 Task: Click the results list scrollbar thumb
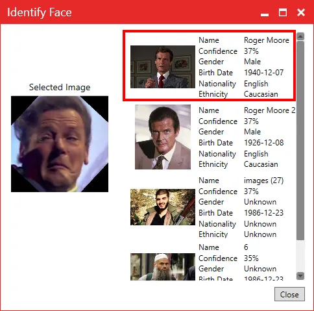[x=300, y=141]
